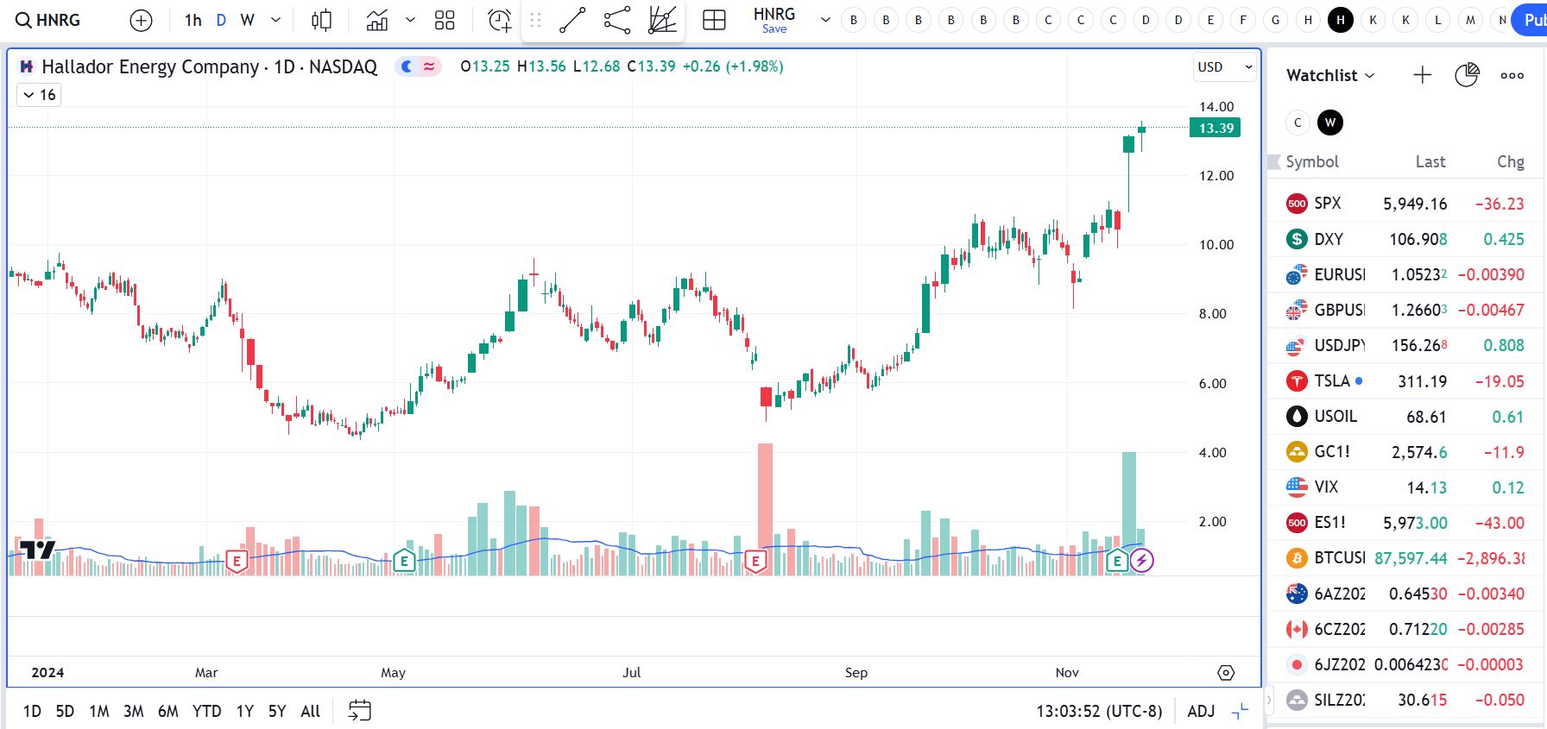
Task: Open the May green earnings E marker
Action: [x=404, y=562]
